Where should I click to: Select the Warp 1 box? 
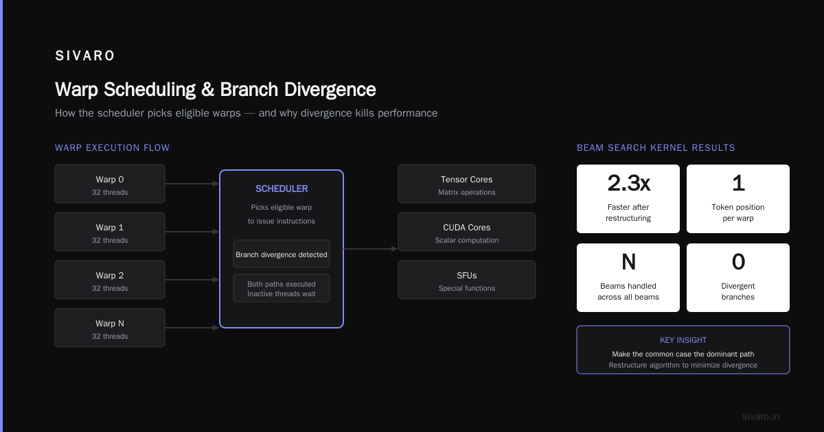(110, 232)
